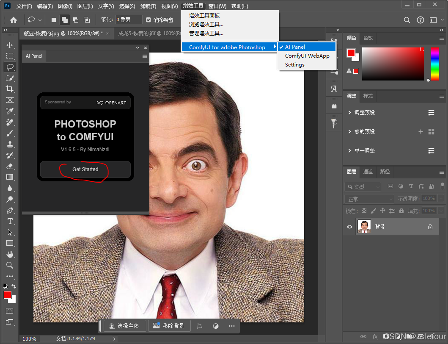The image size is (448, 344).
Task: Select the Rectangle shape tool
Action: coord(10,243)
